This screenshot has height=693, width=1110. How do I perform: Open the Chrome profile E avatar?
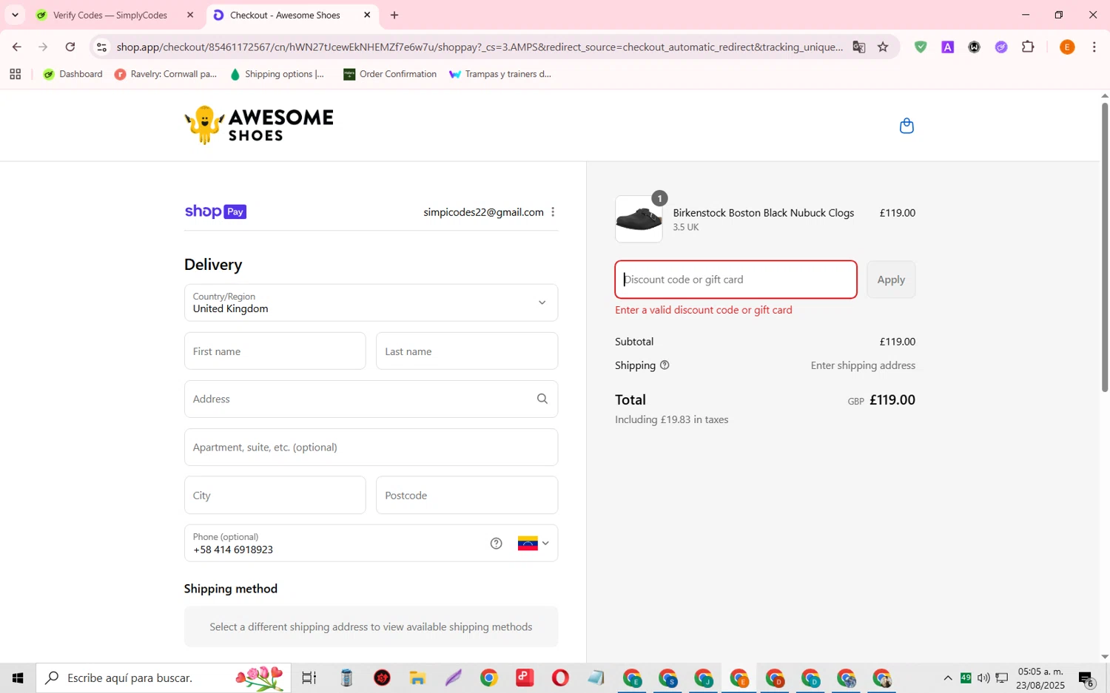click(x=1066, y=47)
